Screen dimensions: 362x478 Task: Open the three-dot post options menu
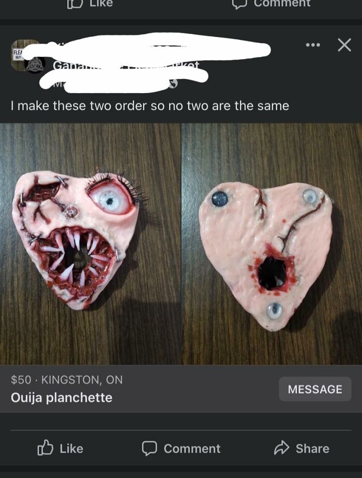313,45
